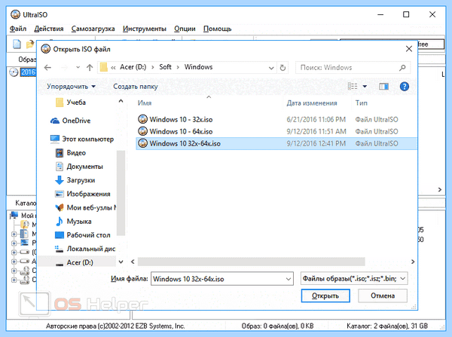The image size is (452, 337).
Task: Open the Файлы образы file type dropdown
Action: pyautogui.click(x=354, y=279)
